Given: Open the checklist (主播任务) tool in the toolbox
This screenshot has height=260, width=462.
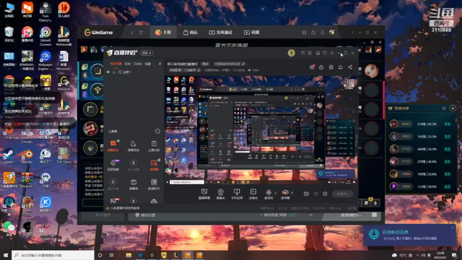Looking at the screenshot, I should point(154,146).
